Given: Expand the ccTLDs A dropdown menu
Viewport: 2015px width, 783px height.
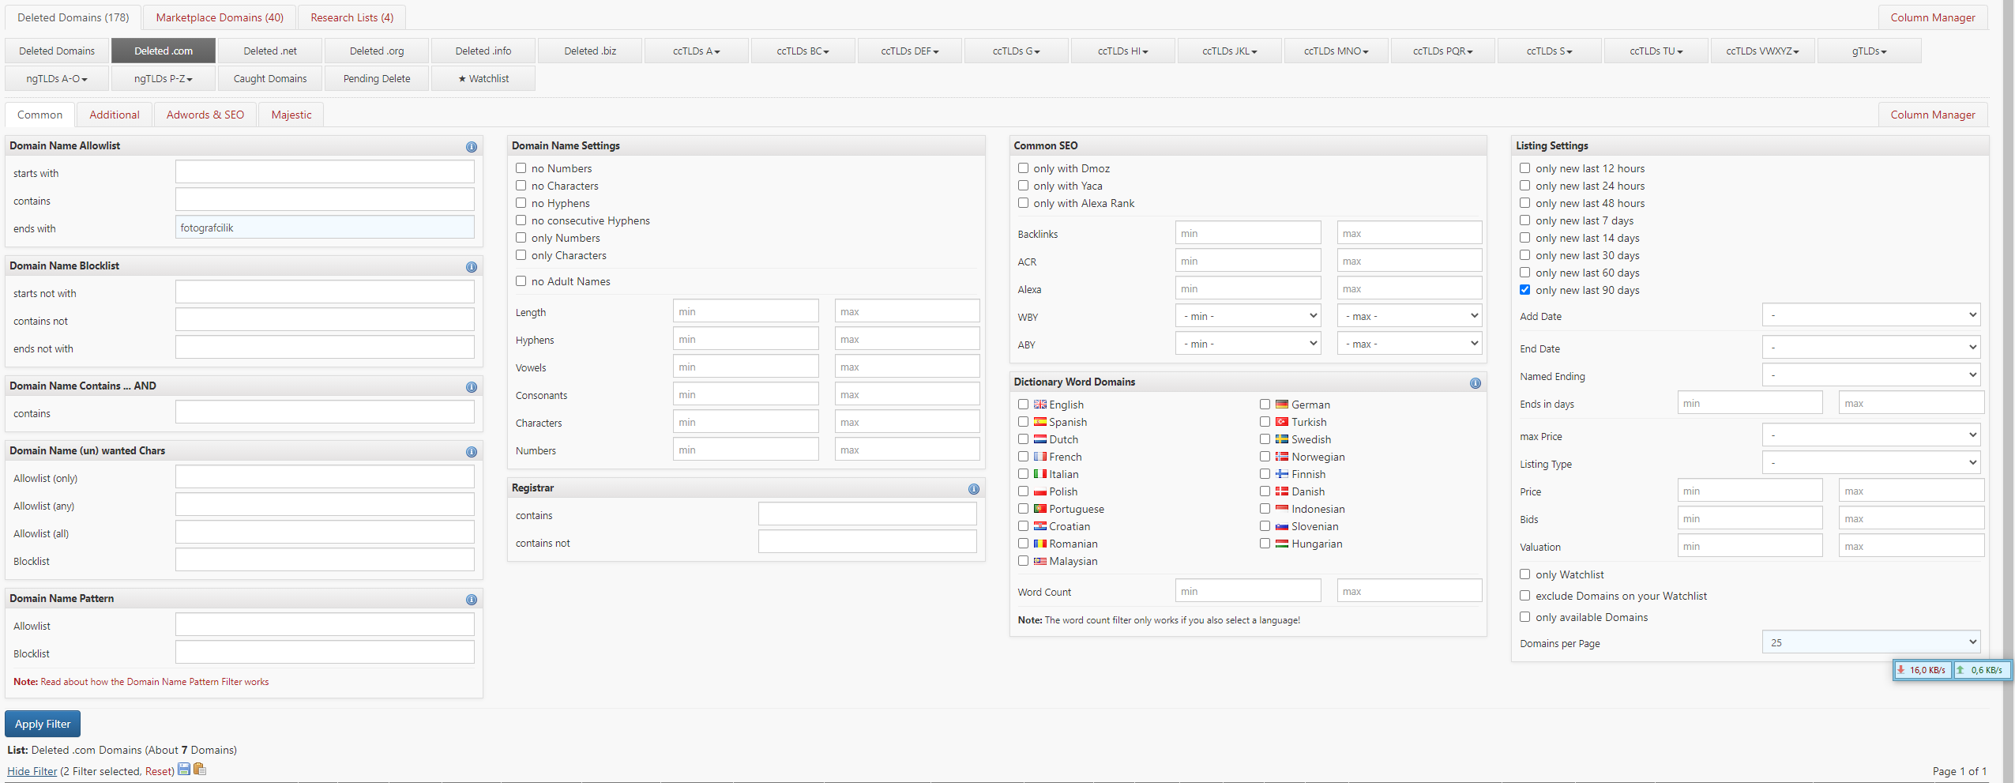Looking at the screenshot, I should coord(697,51).
